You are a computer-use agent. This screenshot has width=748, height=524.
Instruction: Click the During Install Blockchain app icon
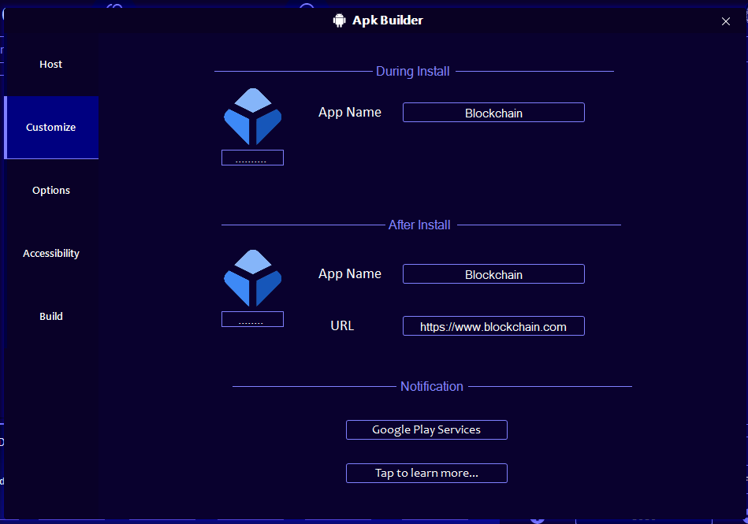tap(252, 117)
